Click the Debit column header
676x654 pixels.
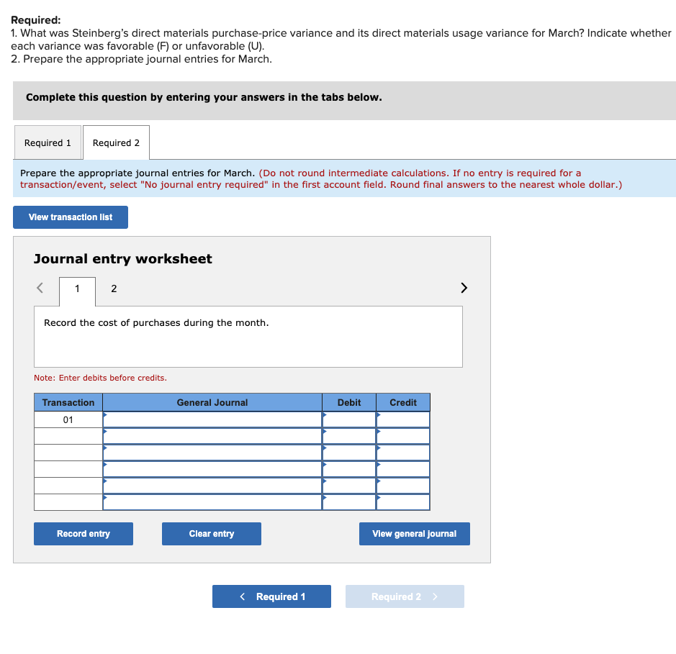tap(349, 402)
